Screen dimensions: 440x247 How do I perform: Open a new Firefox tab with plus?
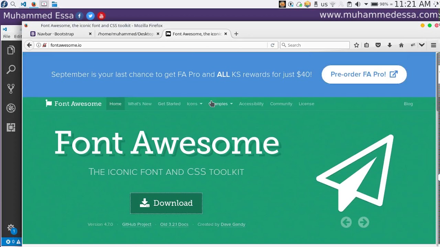click(236, 34)
